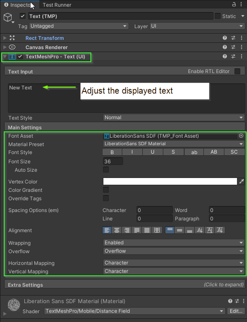
Task: Open Canvas Renderer preset settings icon
Action: click(x=233, y=47)
